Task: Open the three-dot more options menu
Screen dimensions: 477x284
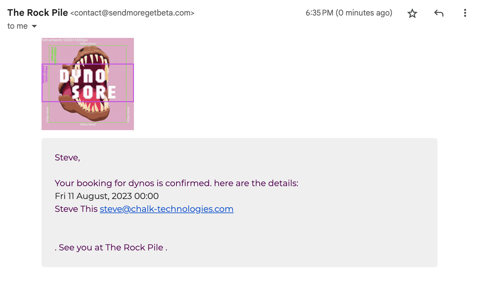Action: click(x=465, y=13)
